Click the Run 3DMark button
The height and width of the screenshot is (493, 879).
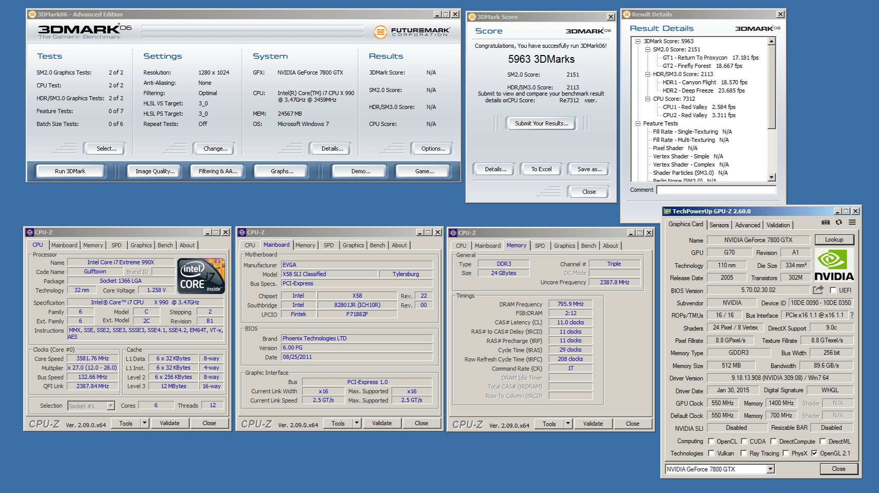coord(70,171)
